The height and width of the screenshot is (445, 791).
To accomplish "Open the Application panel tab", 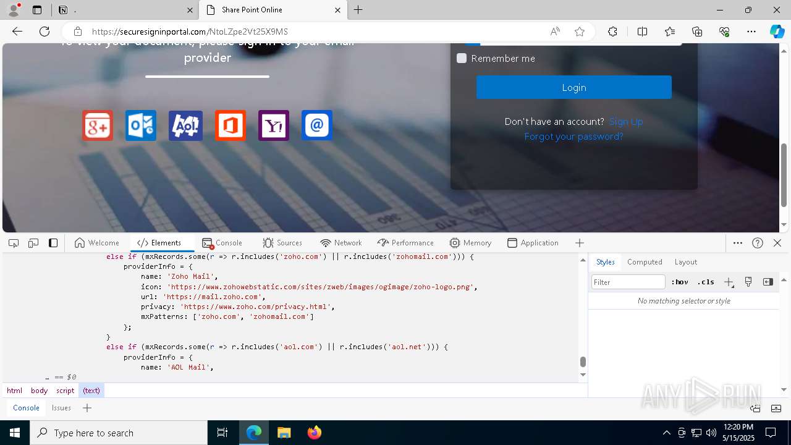I will [x=533, y=243].
